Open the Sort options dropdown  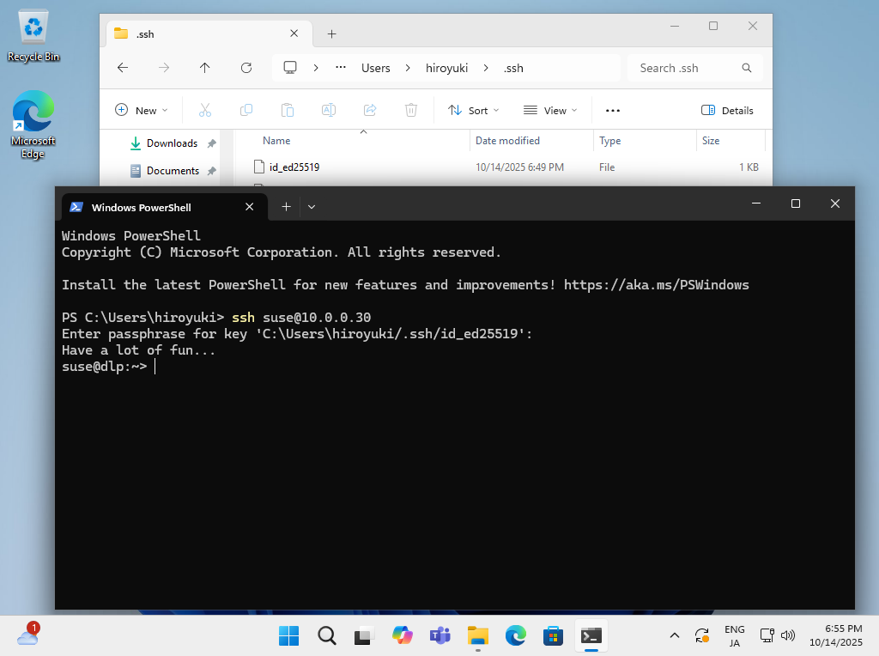click(473, 110)
